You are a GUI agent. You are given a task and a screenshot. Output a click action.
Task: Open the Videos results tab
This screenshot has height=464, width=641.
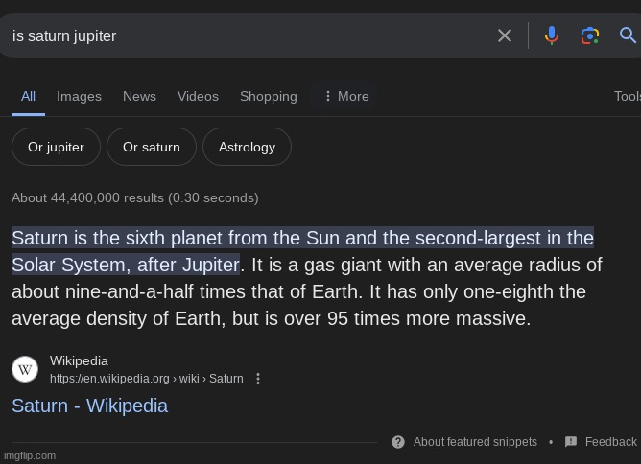coord(198,96)
